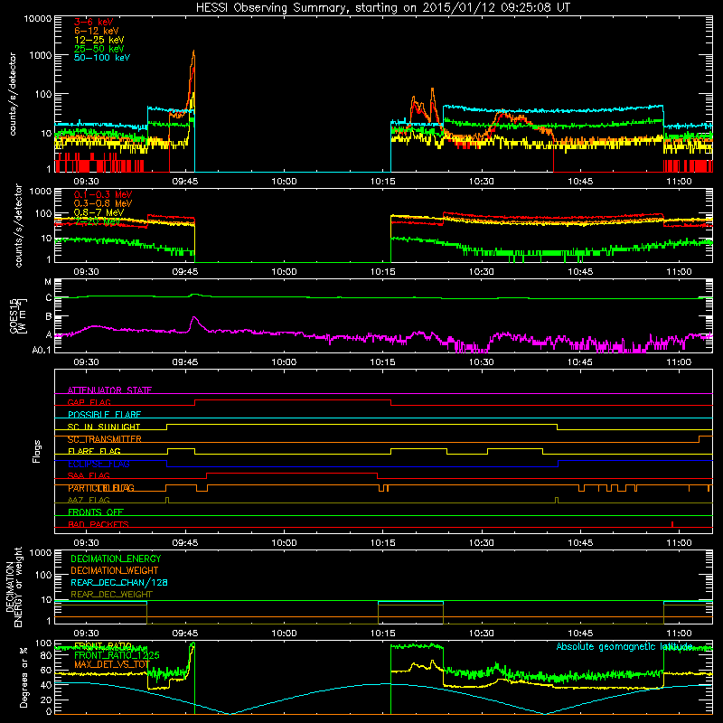
Task: Select the SAA_FLAG label
Action: point(89,475)
